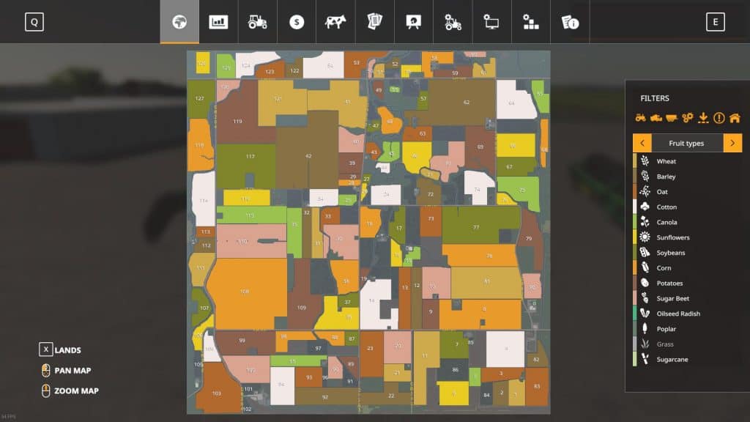Open the prices chart tab
This screenshot has width=750, height=422.
point(218,22)
